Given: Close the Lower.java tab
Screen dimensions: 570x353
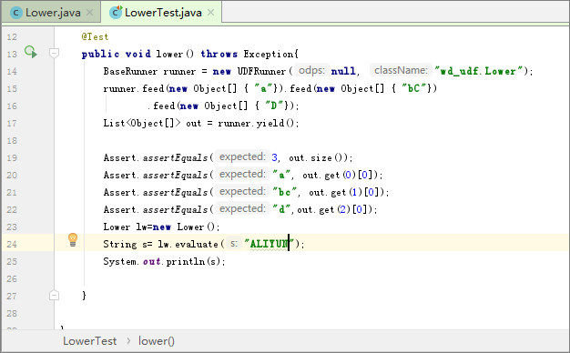Looking at the screenshot, I should (x=90, y=13).
